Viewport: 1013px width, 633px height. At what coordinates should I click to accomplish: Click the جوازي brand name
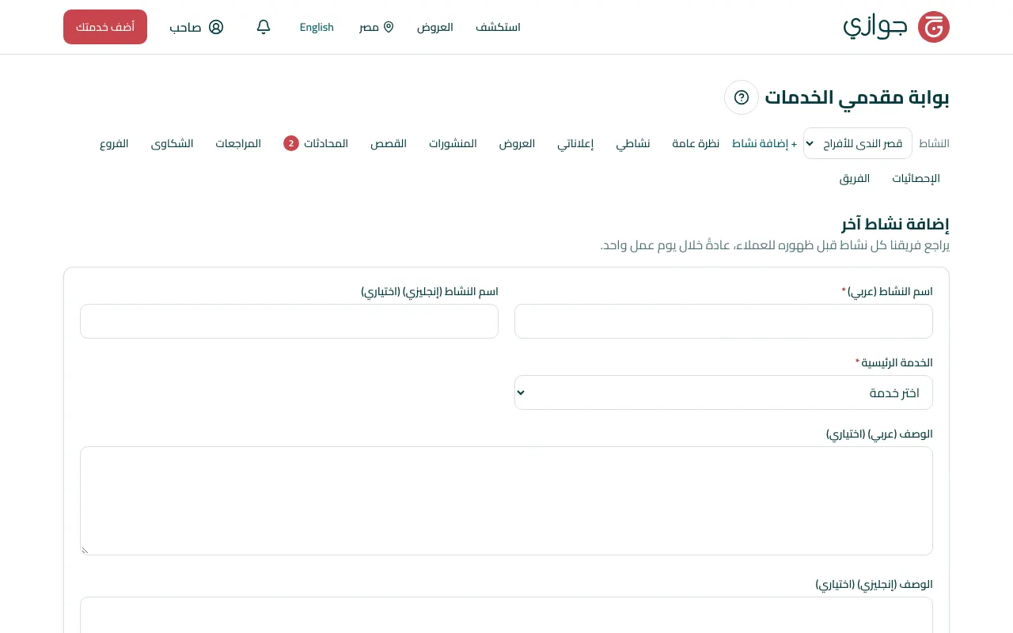(875, 27)
